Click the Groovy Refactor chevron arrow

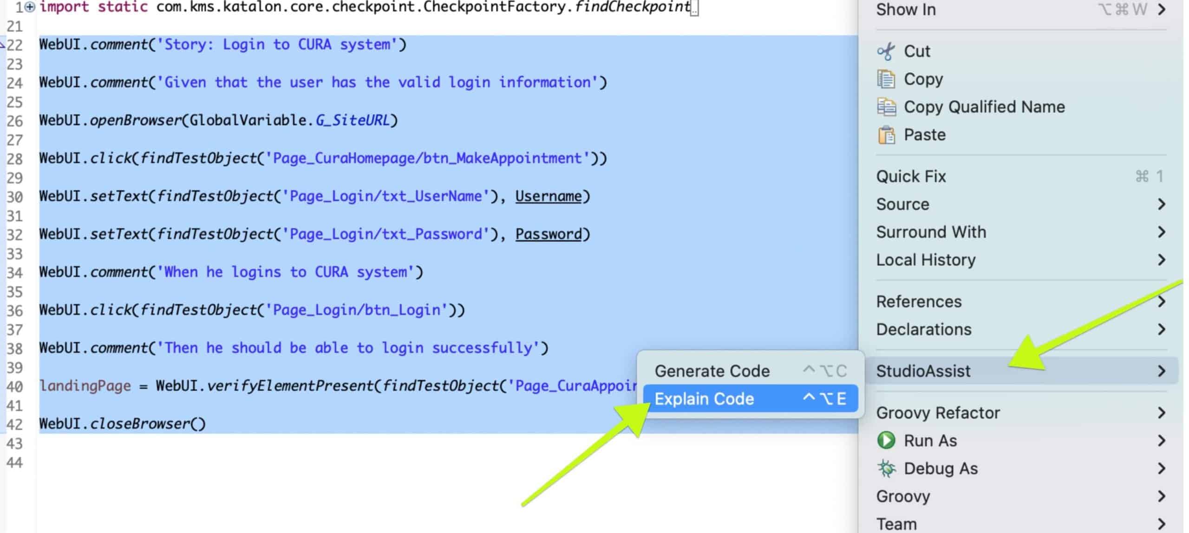coord(1162,413)
